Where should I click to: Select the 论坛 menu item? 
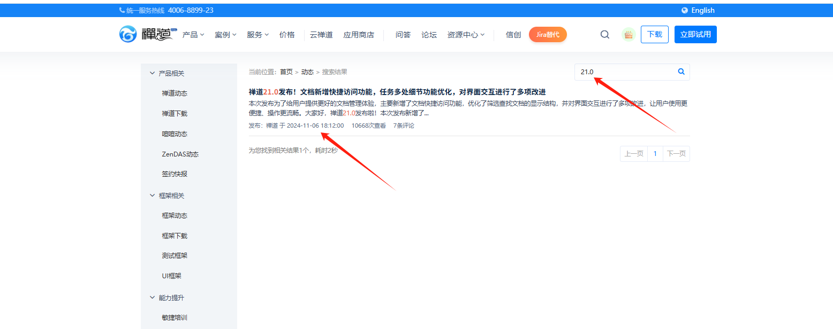(429, 34)
